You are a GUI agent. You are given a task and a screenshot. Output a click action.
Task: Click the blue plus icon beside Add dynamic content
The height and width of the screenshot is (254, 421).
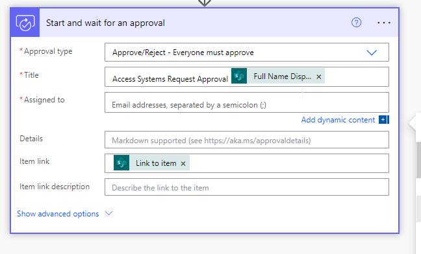tap(383, 120)
